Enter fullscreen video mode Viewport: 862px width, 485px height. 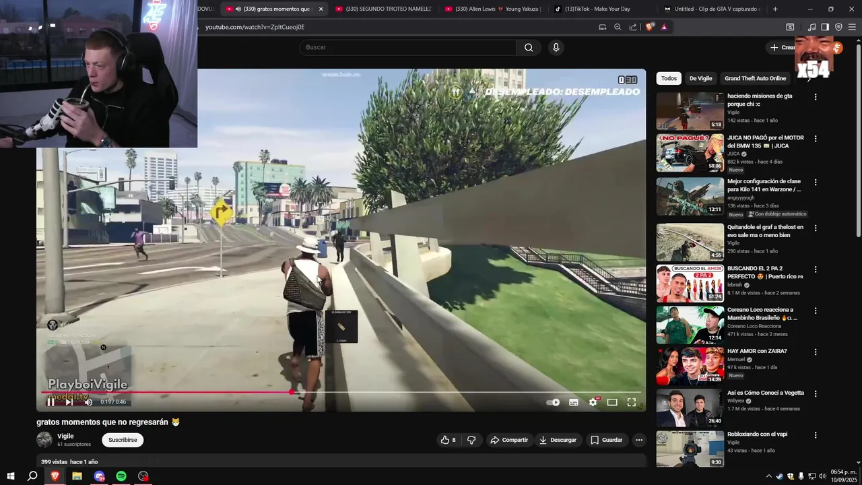click(x=632, y=402)
